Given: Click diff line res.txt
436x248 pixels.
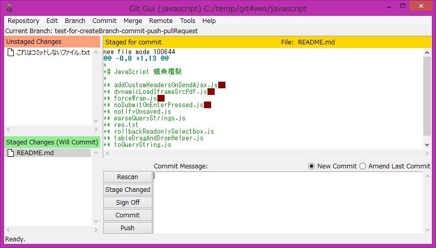Looking at the screenshot, I should 121,125.
